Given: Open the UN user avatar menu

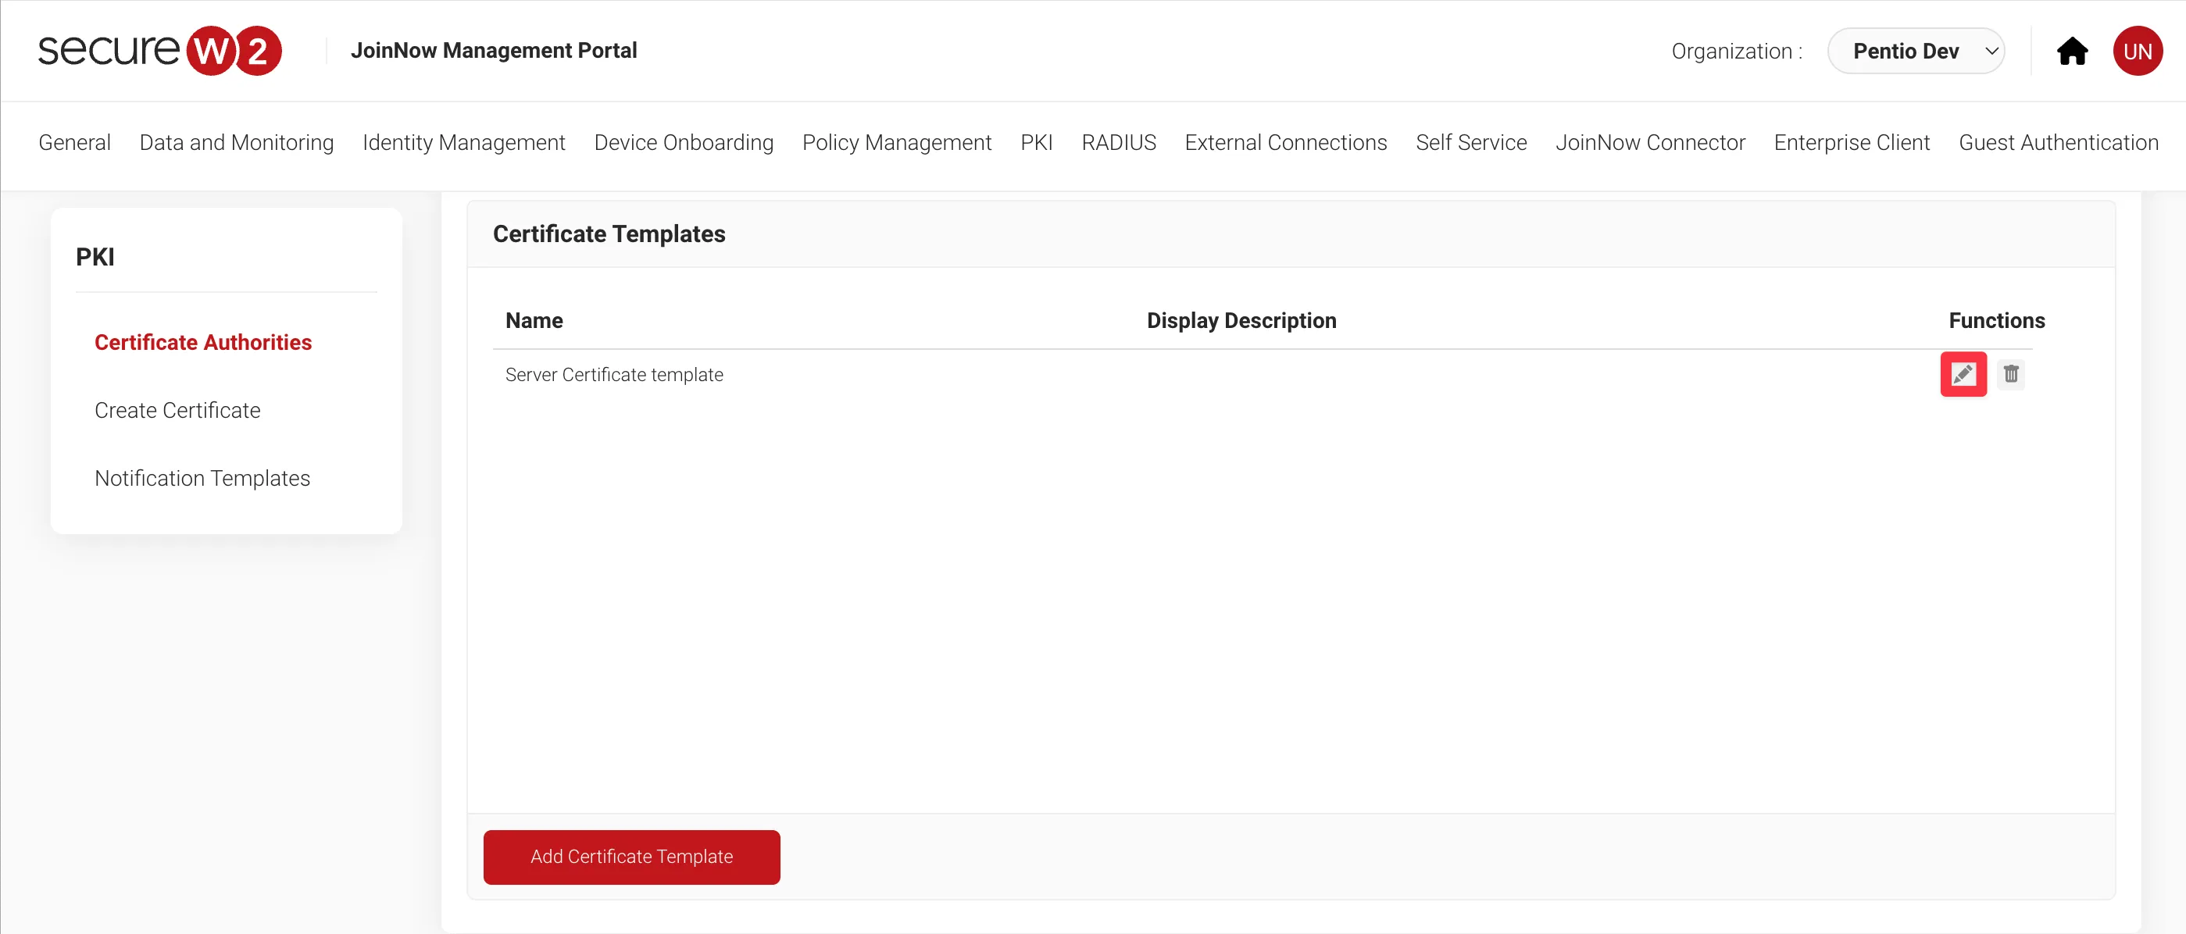Looking at the screenshot, I should coord(2137,52).
